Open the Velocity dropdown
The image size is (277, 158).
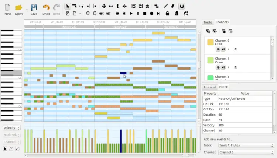click(x=11, y=128)
